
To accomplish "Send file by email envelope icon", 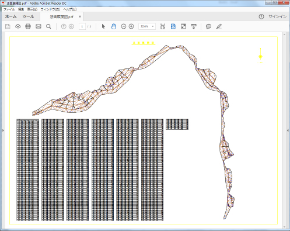I will [x=39, y=26].
